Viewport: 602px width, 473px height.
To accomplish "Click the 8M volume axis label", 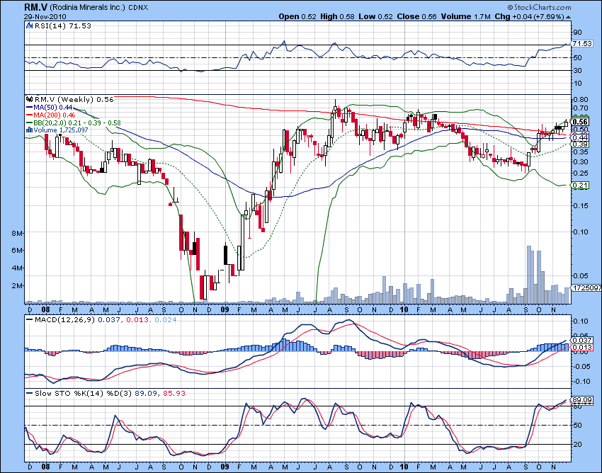I will pyautogui.click(x=17, y=234).
